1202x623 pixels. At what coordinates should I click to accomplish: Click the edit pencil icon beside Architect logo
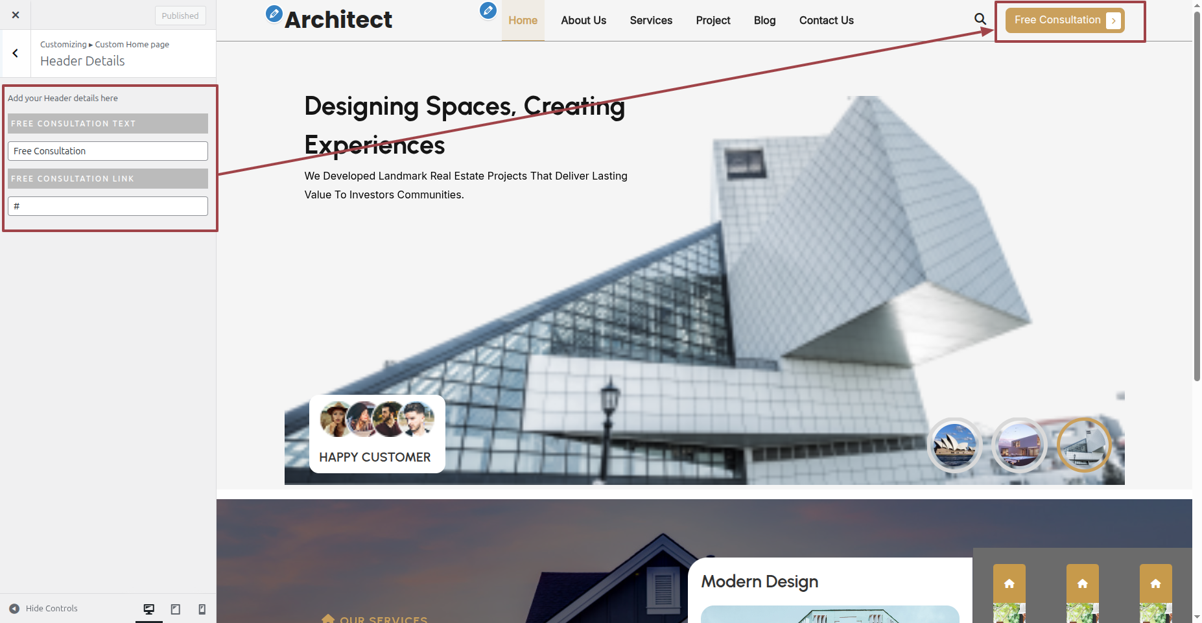coord(274,13)
